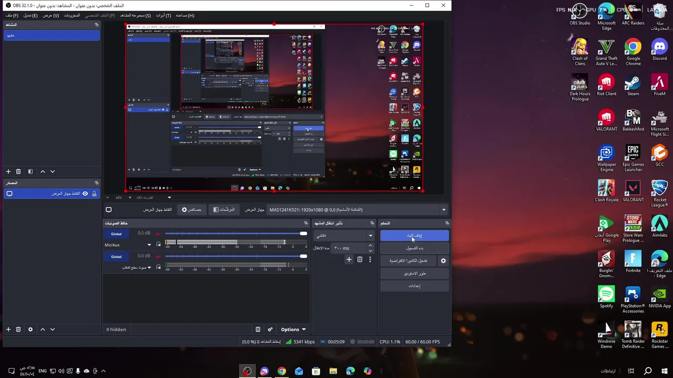
Task: Open Google Chrome in taskbar
Action: coord(282,371)
